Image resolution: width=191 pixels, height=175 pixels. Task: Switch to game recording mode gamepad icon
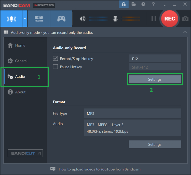pos(61,19)
